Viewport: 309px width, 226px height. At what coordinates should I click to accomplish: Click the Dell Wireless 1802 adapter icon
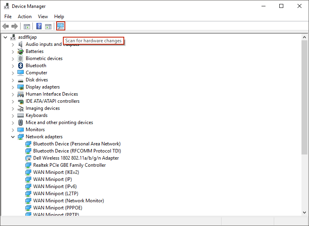click(x=28, y=158)
